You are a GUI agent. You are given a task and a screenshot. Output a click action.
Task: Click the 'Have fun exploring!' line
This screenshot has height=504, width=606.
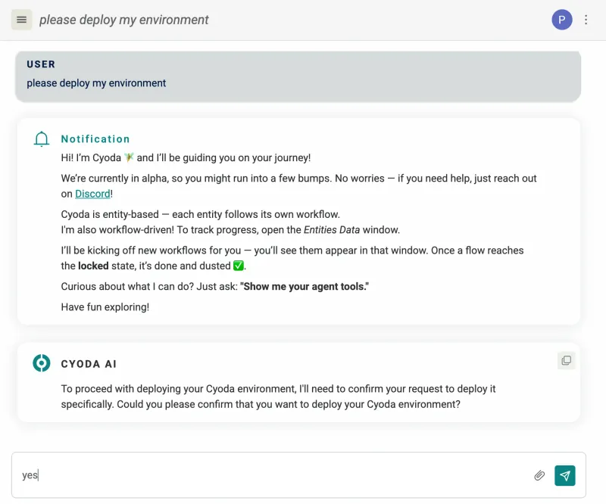(x=105, y=307)
